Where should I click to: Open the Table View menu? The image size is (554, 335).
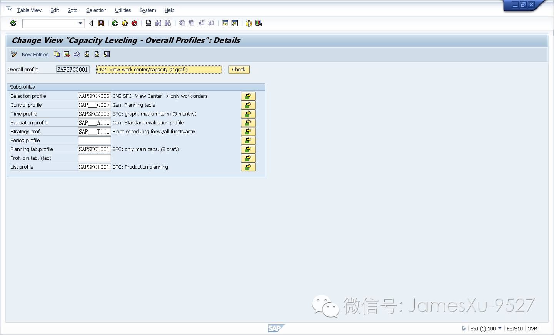(x=29, y=10)
